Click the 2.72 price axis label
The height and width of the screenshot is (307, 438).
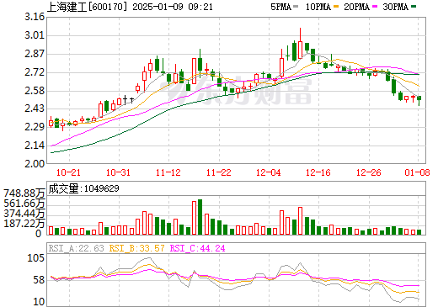35,72
